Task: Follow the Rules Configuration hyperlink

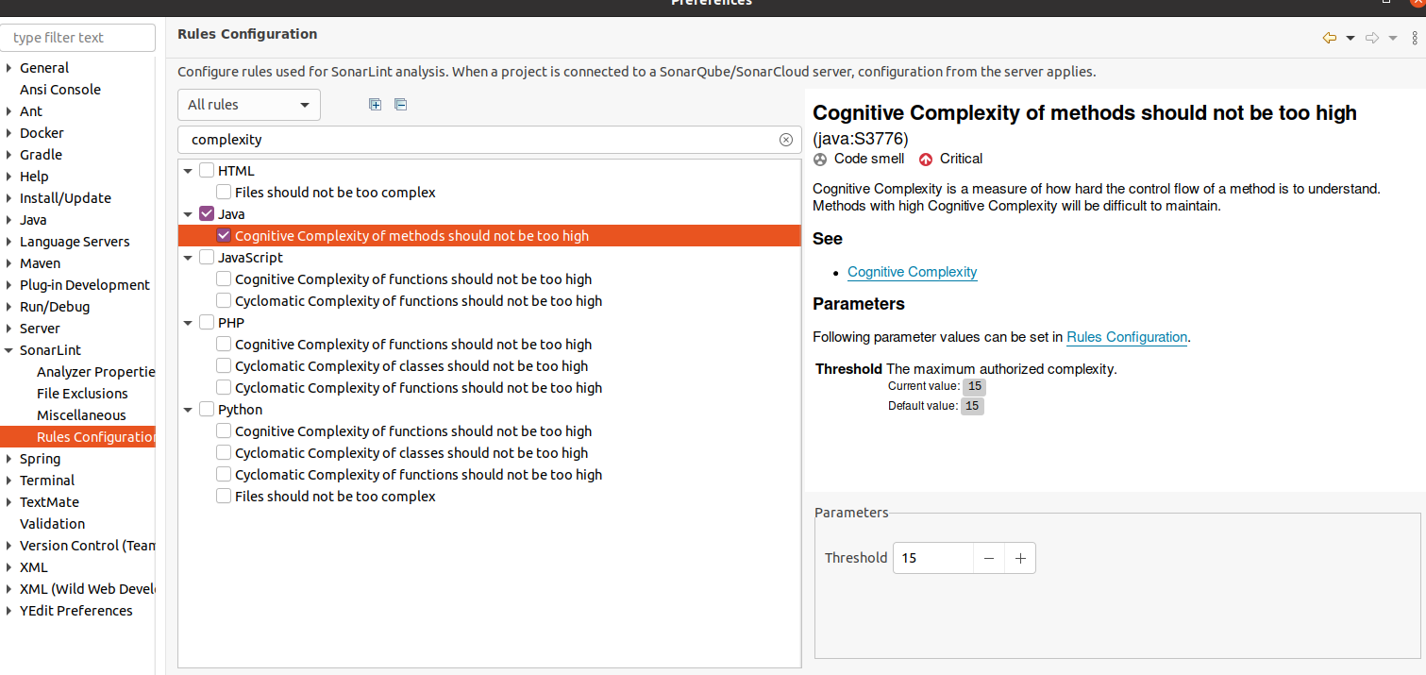Action: 1126,337
